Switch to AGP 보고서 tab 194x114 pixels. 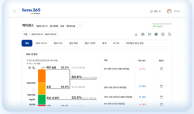coord(41,43)
